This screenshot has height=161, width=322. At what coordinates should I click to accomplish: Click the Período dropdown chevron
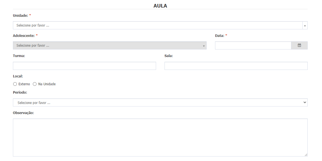click(305, 103)
